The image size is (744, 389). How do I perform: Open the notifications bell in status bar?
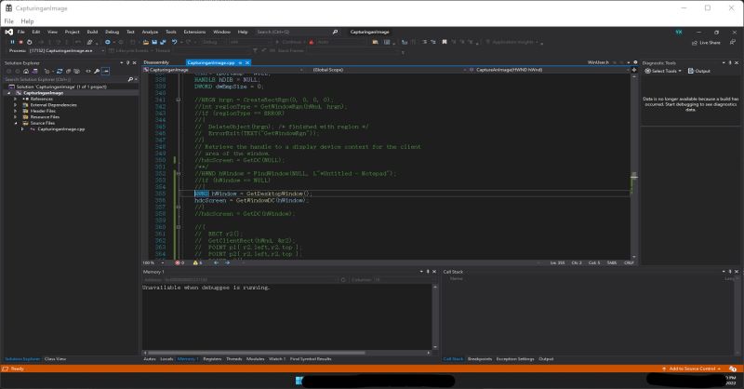pos(733,369)
